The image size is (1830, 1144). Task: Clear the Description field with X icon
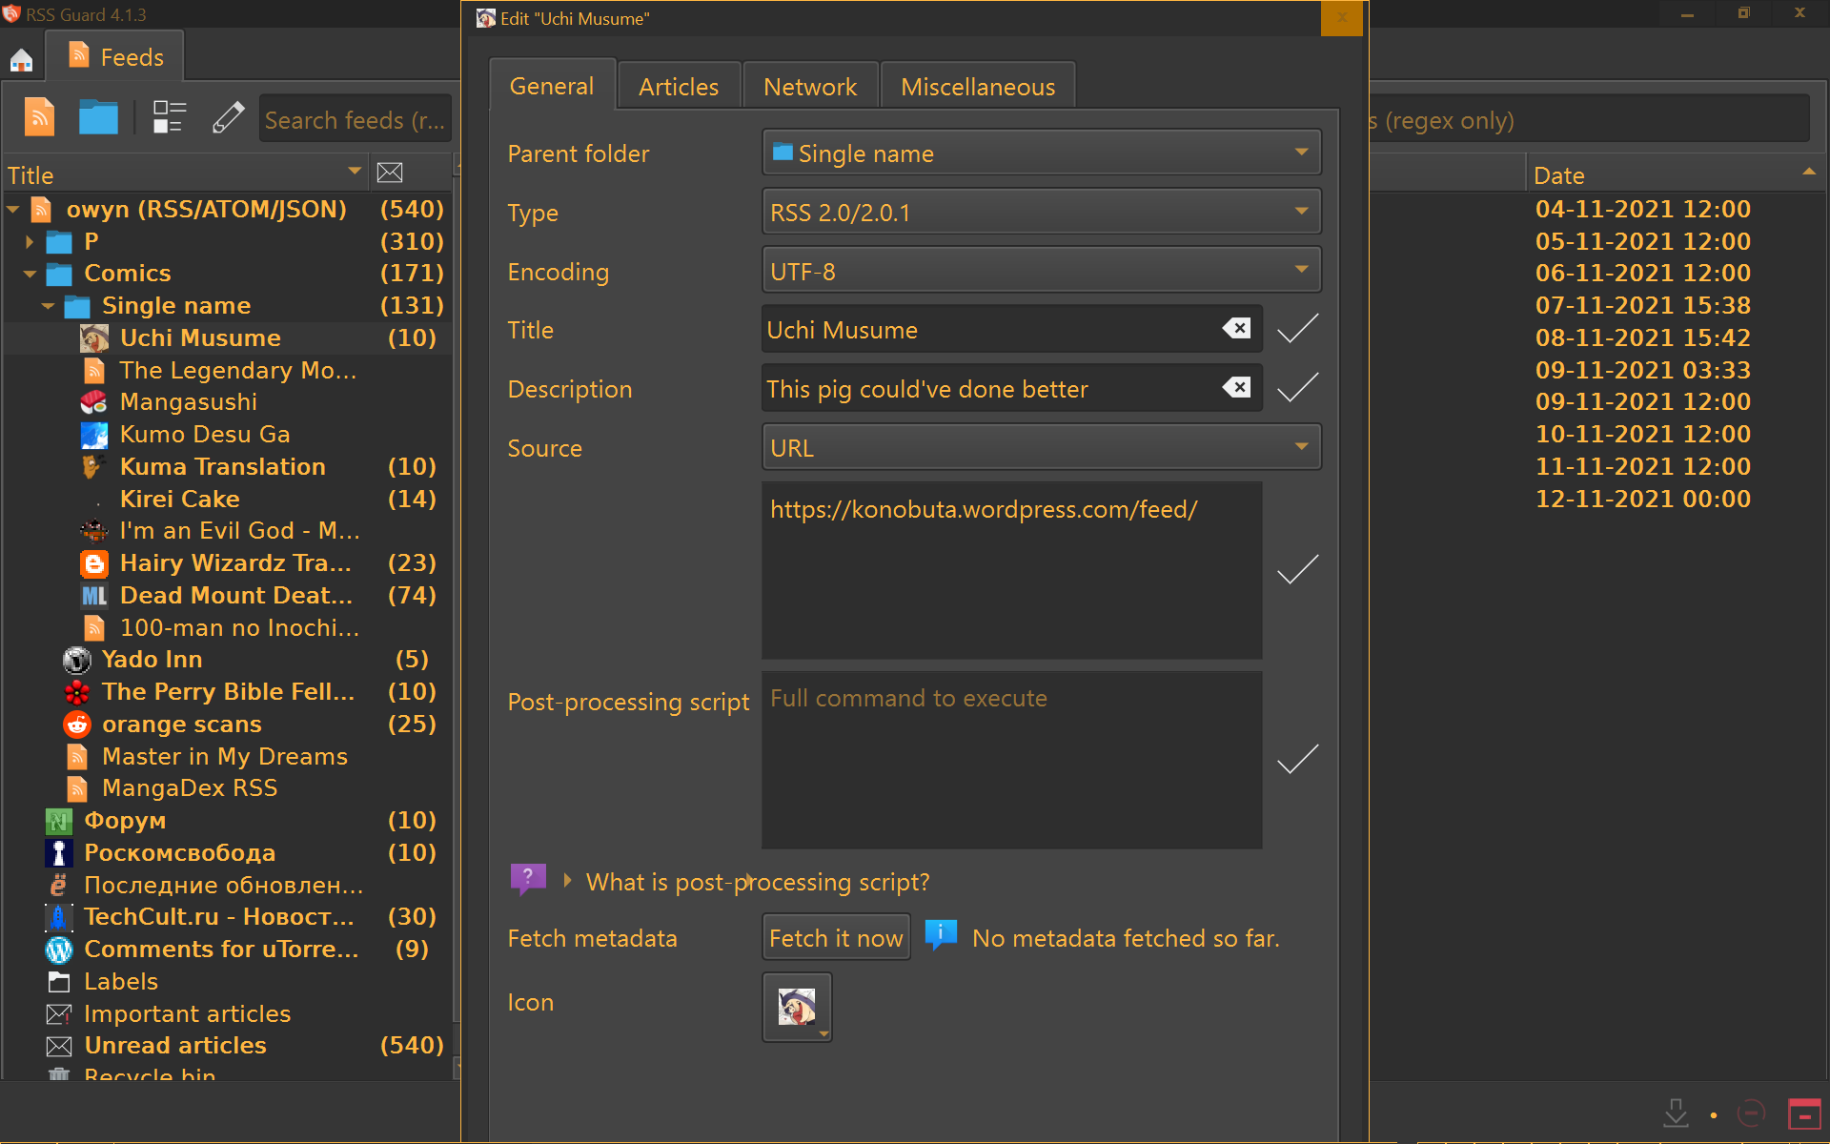coord(1236,388)
